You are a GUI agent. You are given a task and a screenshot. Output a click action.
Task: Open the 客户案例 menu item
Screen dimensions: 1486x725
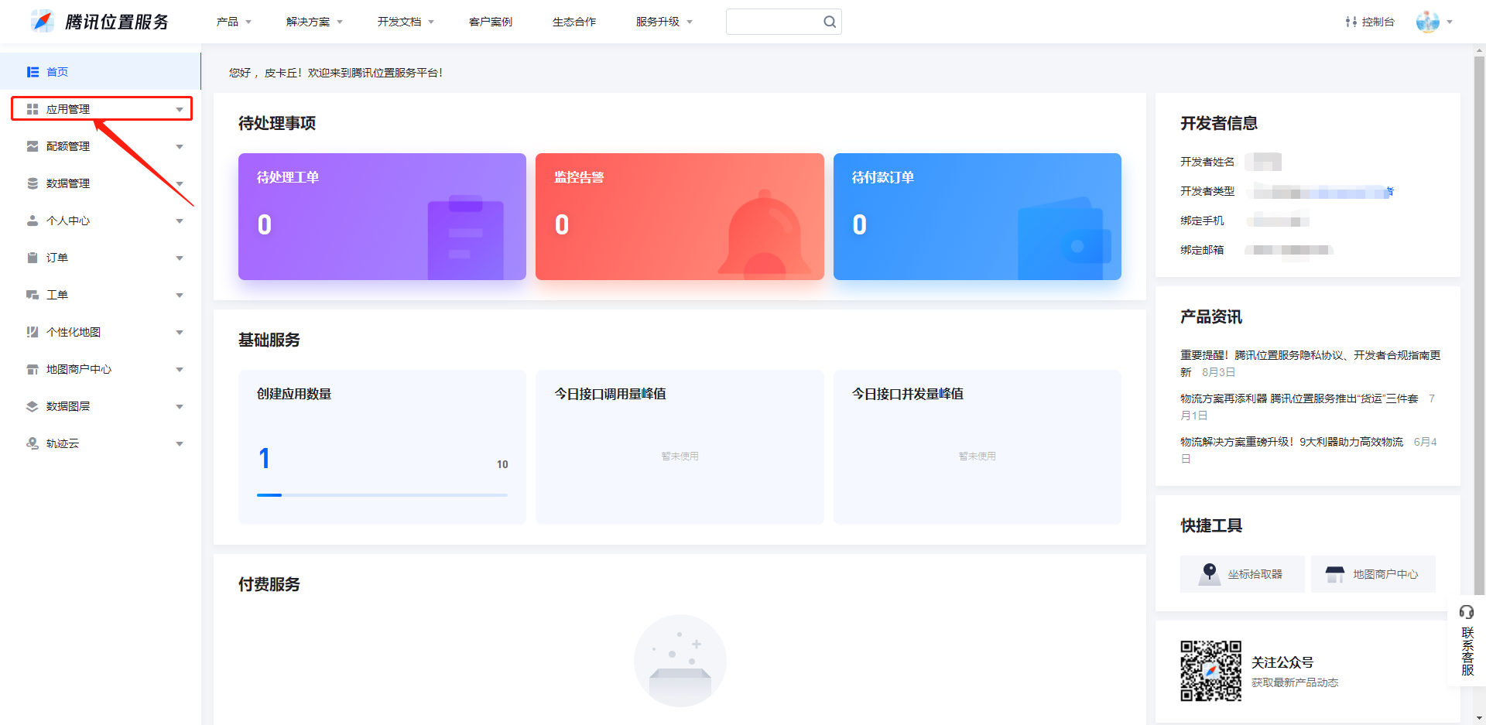[491, 22]
